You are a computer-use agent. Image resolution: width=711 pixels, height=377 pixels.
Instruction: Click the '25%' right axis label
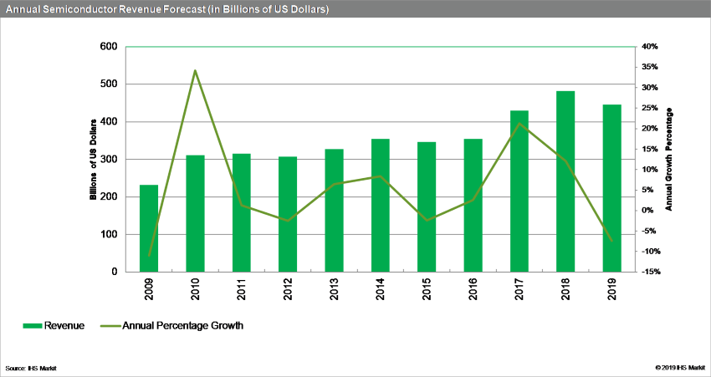click(x=650, y=108)
